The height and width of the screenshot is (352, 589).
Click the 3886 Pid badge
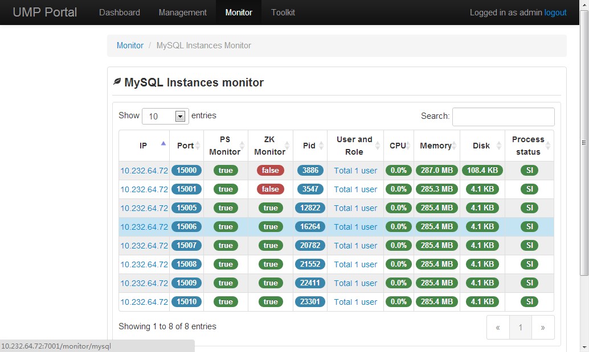[310, 170]
